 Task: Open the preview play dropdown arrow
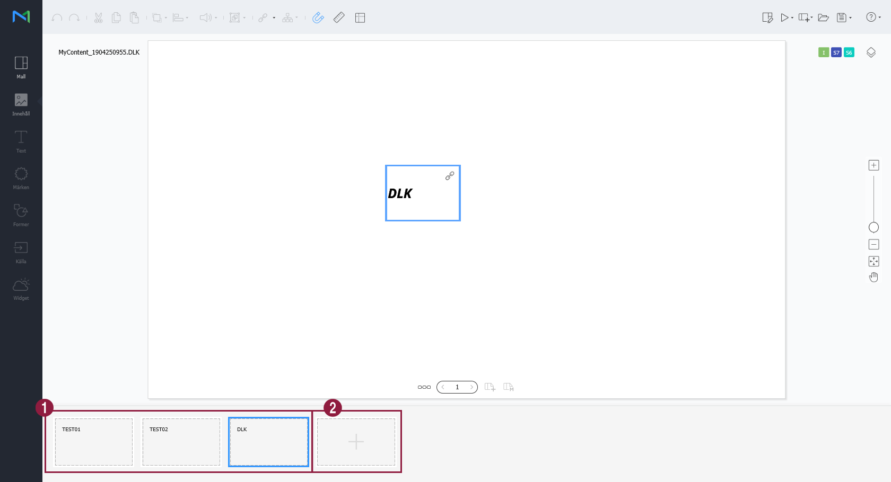pyautogui.click(x=792, y=18)
